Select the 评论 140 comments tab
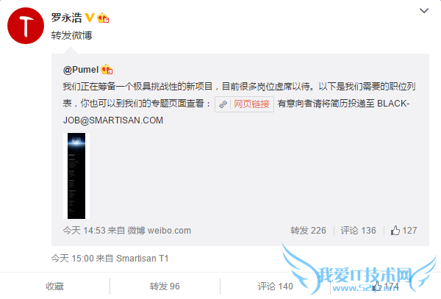The height and width of the screenshot is (299, 441). pyautogui.click(x=276, y=287)
